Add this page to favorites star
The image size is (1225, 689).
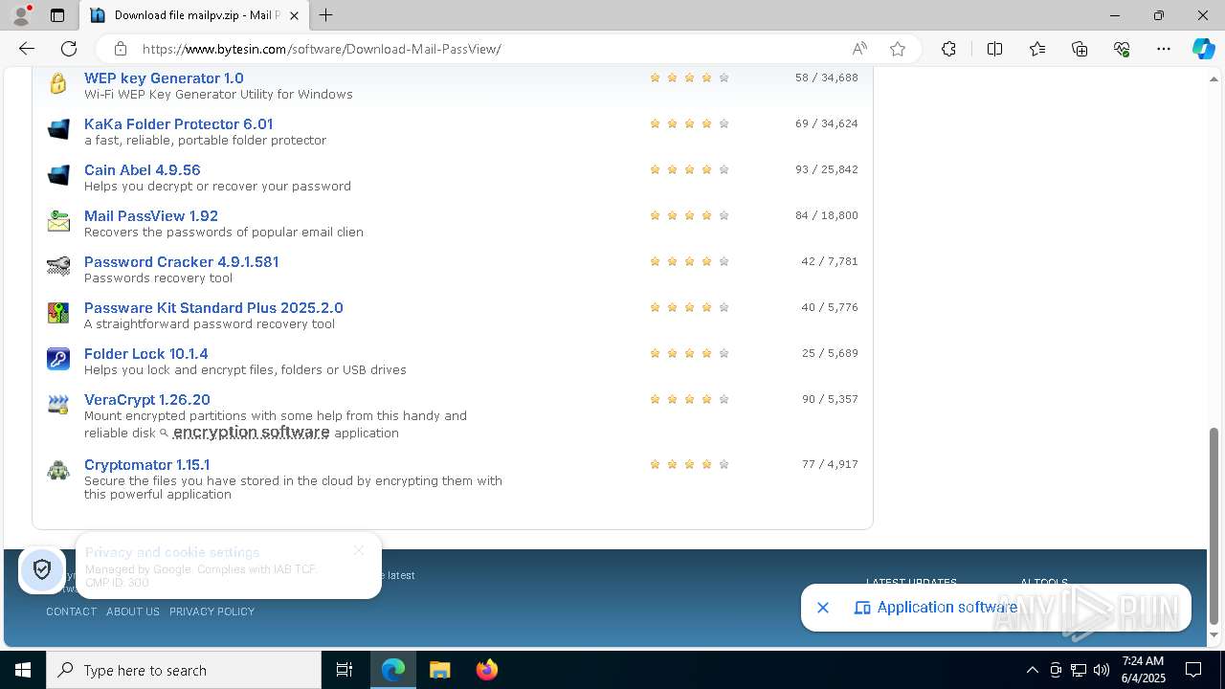(898, 49)
